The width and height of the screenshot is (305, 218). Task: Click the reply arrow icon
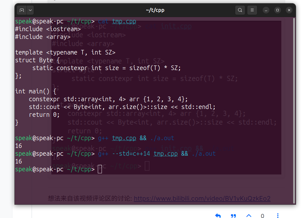(218, 216)
